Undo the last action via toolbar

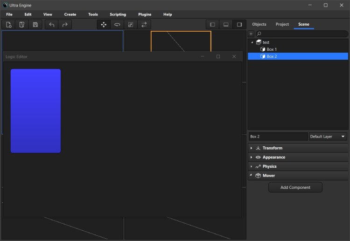pos(52,25)
